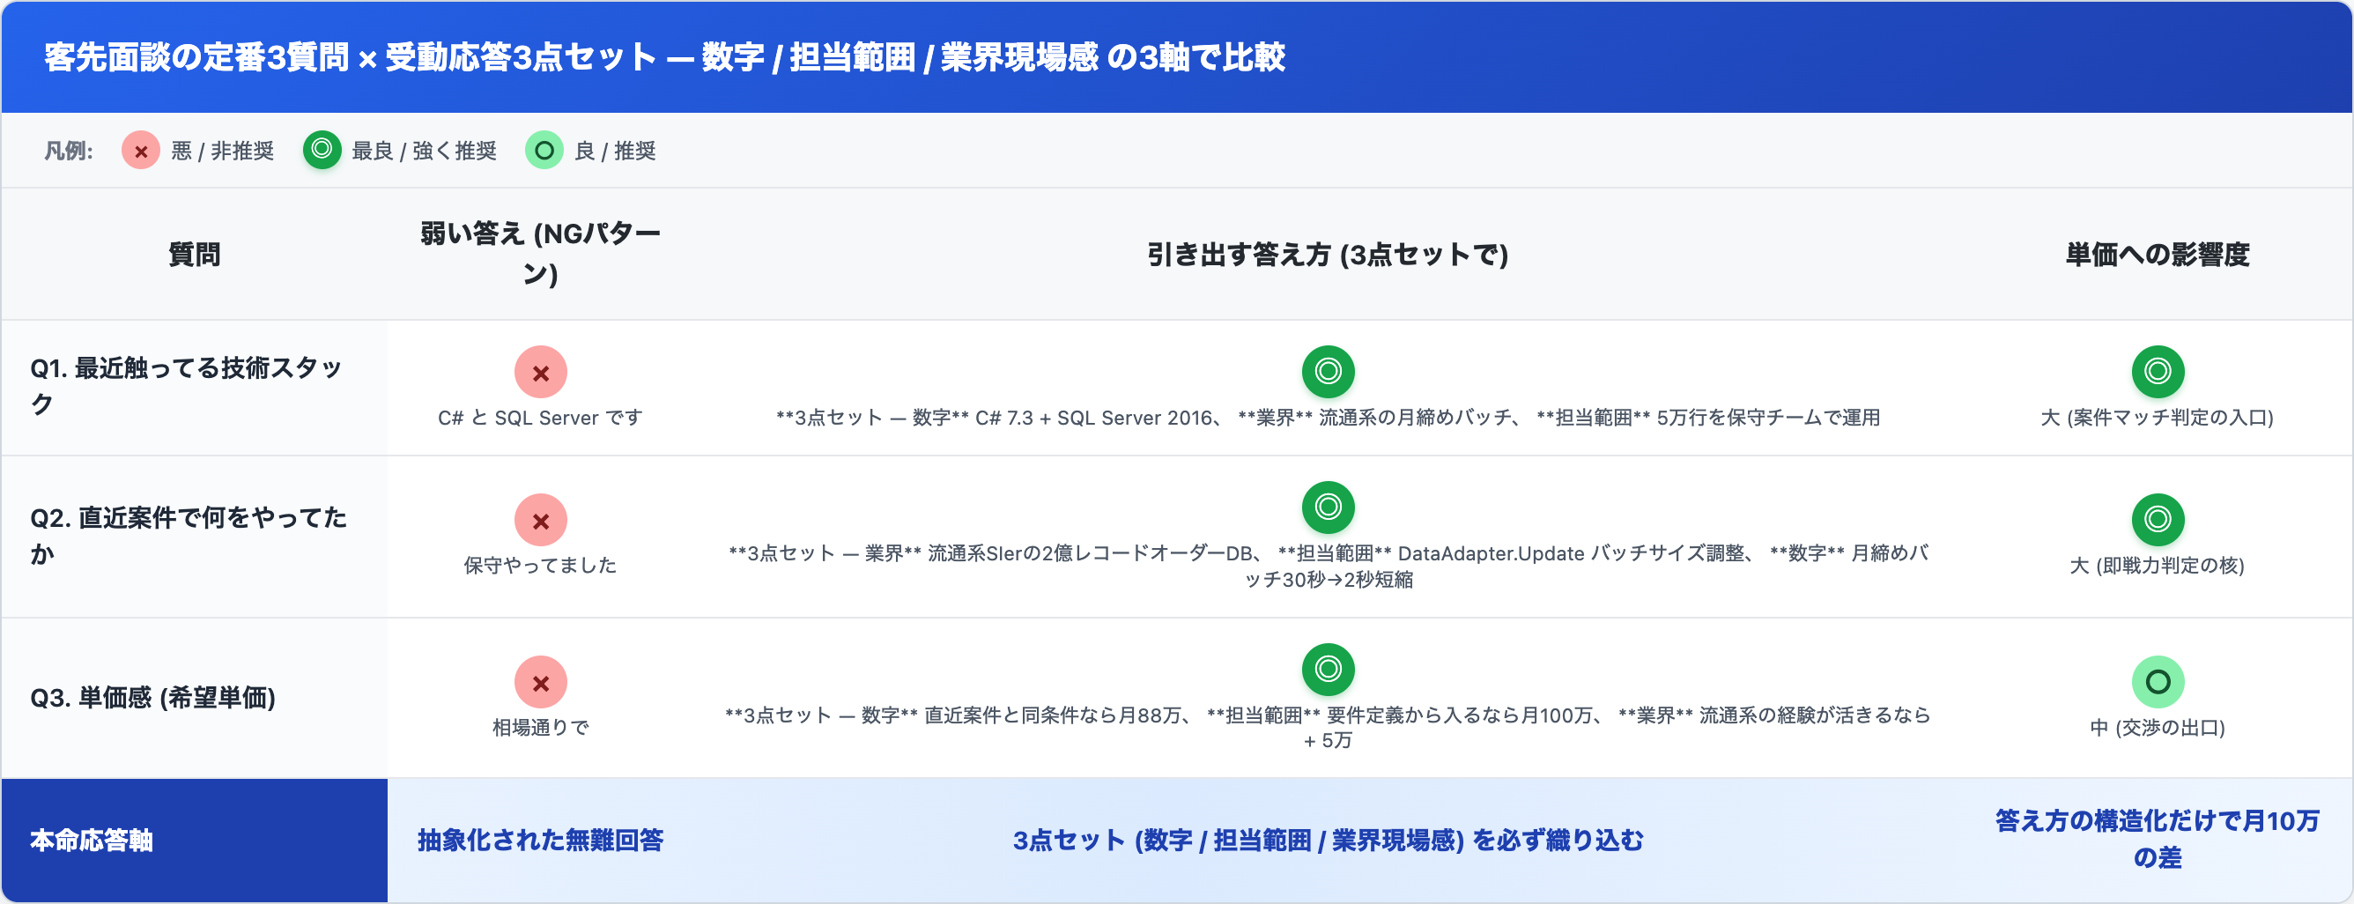Click the Q1. 最近触ってる技術スタック row label
This screenshot has height=904, width=2354.
[x=188, y=386]
